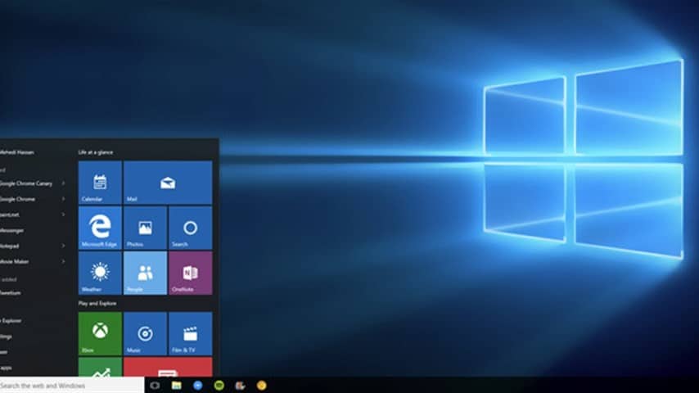Open Task View from the taskbar
The width and height of the screenshot is (699, 393).
tap(155, 385)
